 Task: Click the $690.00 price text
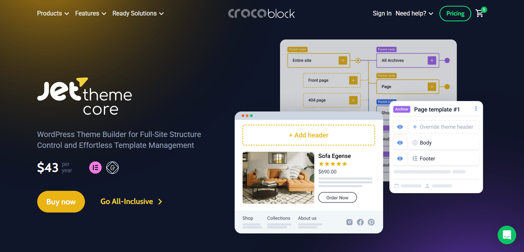point(327,171)
